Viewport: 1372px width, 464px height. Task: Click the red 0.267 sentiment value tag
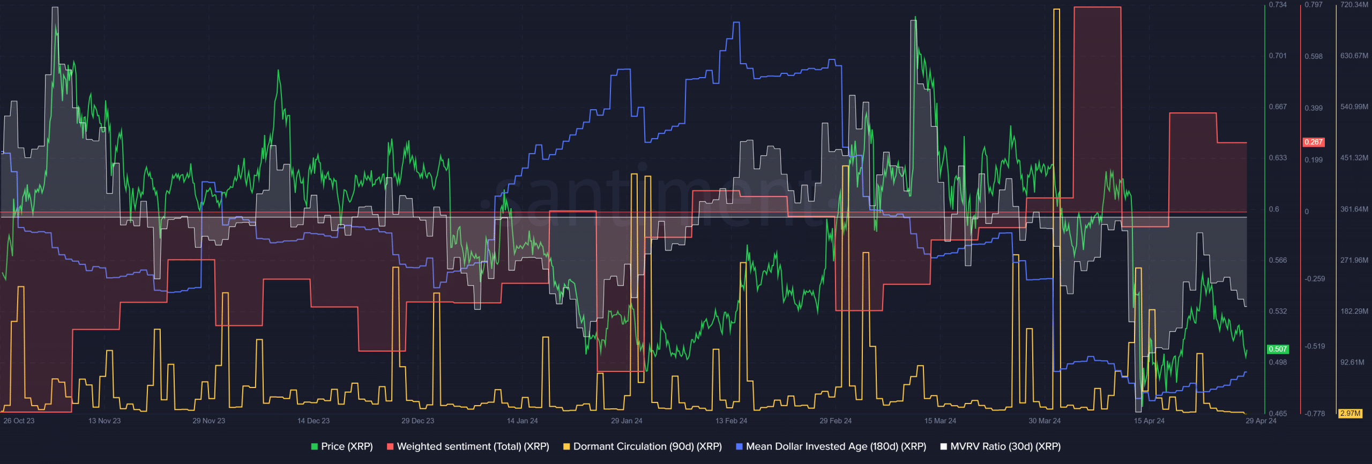pos(1314,142)
